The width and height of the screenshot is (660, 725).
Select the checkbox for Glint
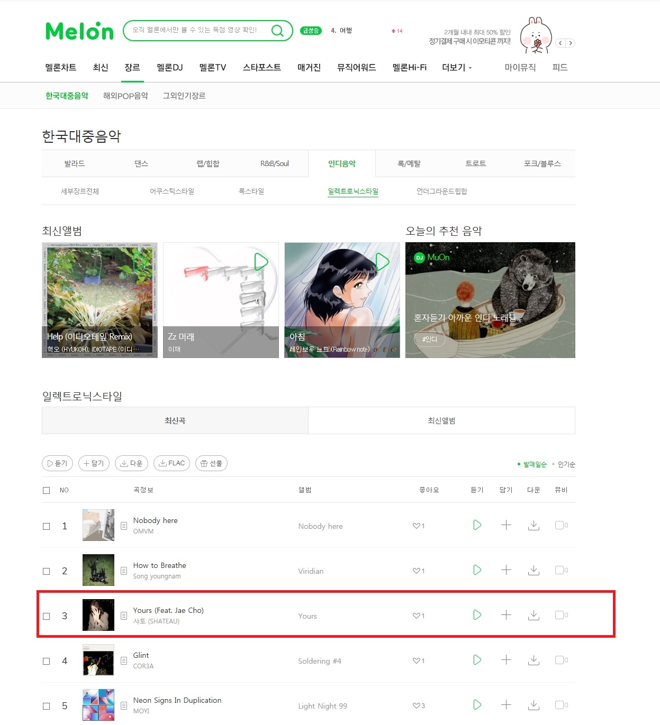click(x=47, y=661)
